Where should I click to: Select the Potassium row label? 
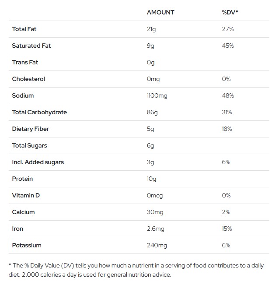tap(27, 245)
